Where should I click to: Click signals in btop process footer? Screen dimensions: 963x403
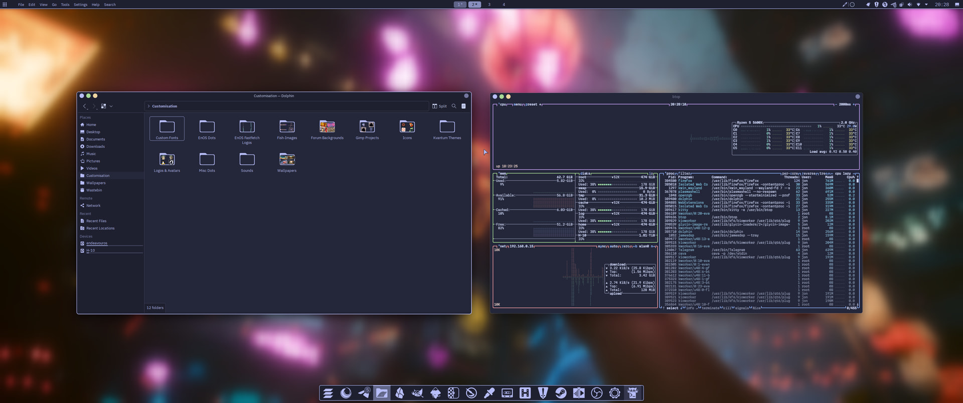click(x=742, y=308)
